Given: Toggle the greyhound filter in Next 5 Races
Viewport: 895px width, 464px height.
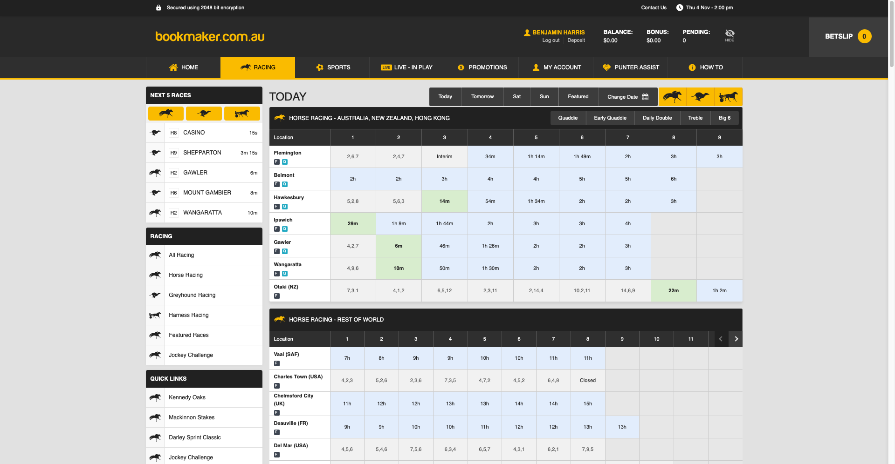Looking at the screenshot, I should [204, 114].
